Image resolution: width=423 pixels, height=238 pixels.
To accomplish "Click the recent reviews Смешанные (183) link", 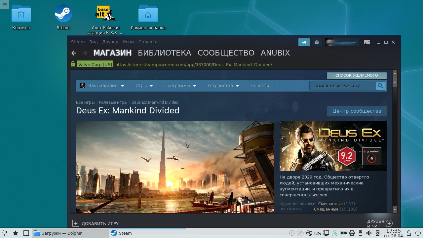I will coord(336,204).
